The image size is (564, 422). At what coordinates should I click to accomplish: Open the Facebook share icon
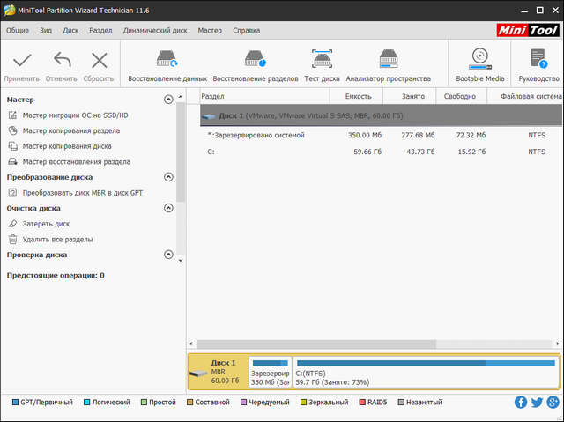(x=522, y=403)
